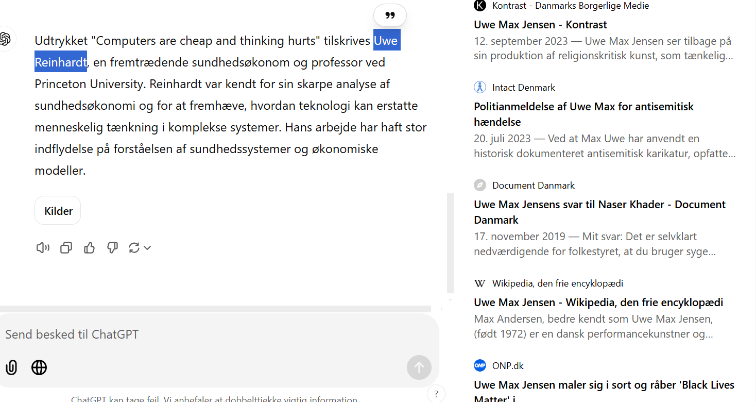Click the regenerate response icon

[134, 248]
